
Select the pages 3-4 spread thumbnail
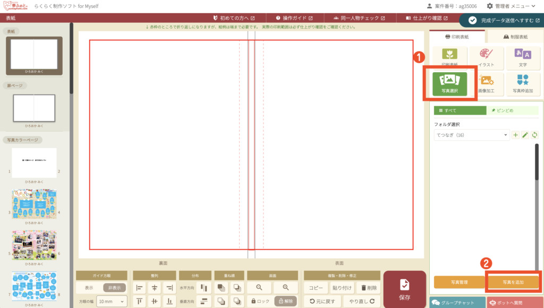pos(34,203)
